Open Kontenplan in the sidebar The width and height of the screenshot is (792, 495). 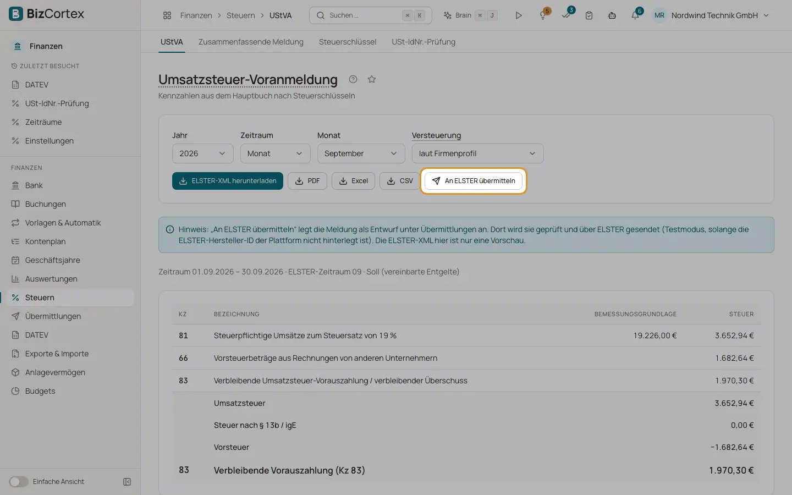tap(70, 241)
